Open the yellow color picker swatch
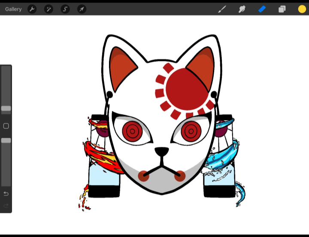 point(302,9)
